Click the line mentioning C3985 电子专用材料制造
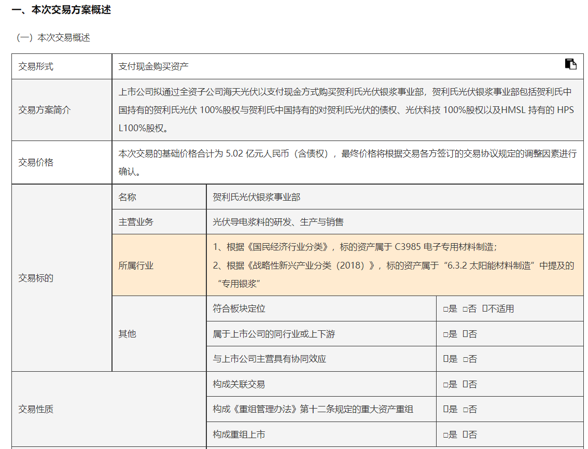 (355, 247)
